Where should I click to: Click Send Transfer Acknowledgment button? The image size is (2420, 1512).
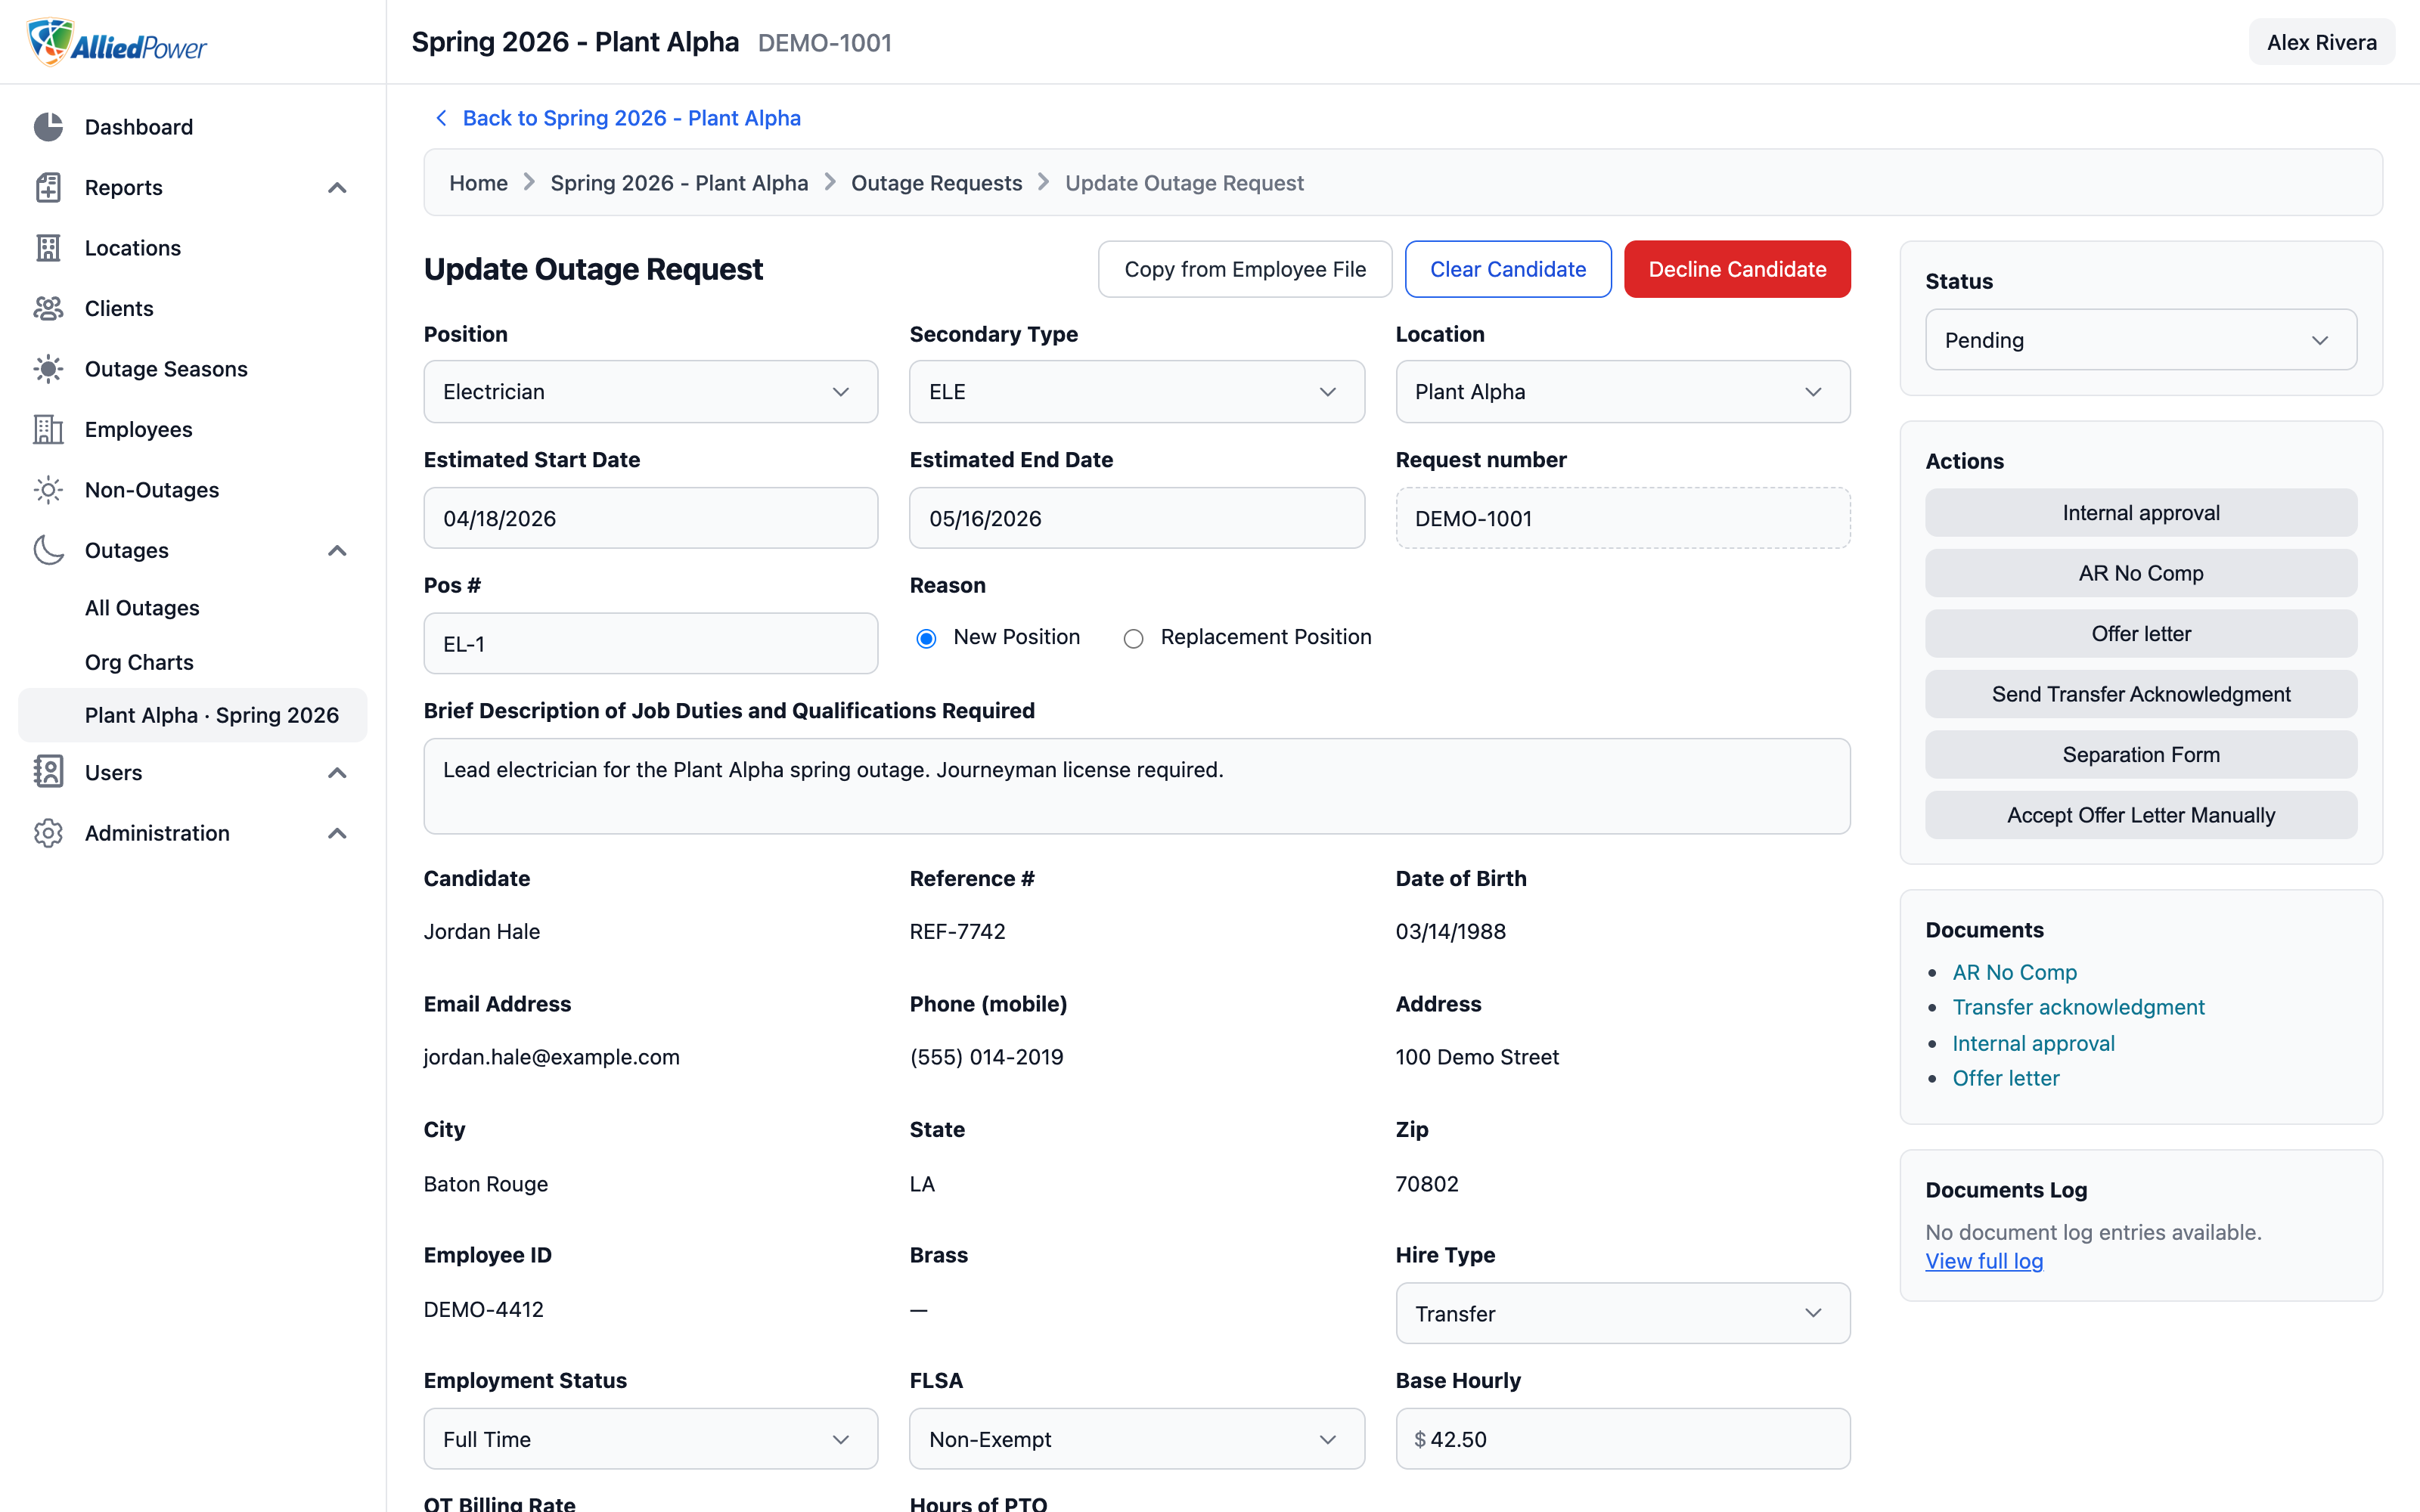pos(2141,694)
